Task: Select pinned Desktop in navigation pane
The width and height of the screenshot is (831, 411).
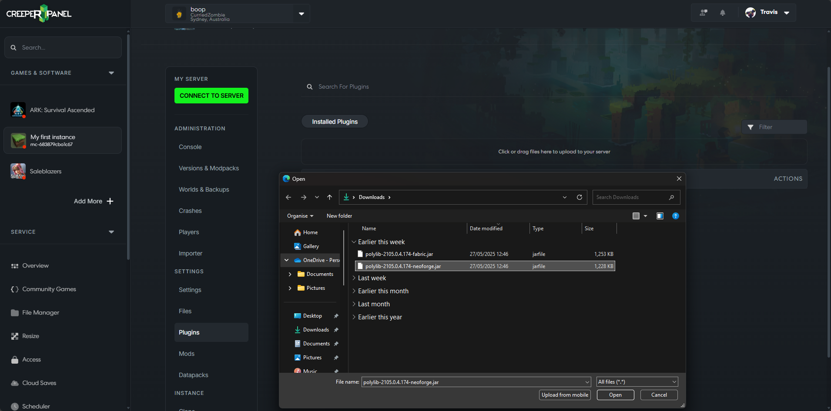Action: [312, 316]
